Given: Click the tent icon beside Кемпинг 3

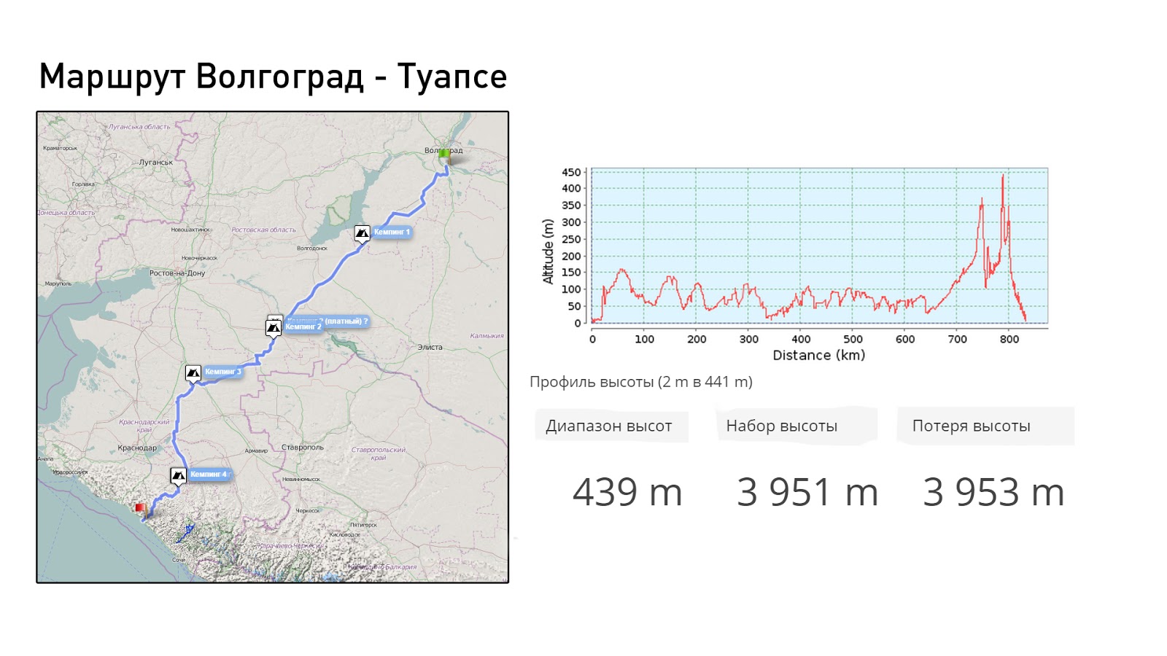Looking at the screenshot, I should (x=193, y=373).
